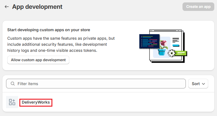Screen dimensions: 217x116
Task: Click the Create an app button
Action: [x=198, y=7]
